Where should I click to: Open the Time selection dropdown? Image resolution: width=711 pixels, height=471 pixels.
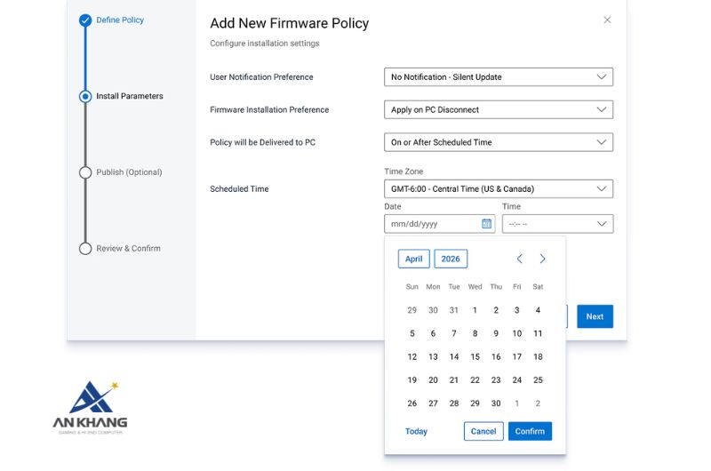557,224
